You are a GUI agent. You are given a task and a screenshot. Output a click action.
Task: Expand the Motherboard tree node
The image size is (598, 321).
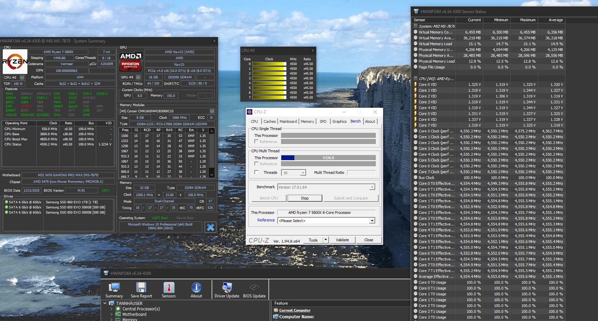click(x=112, y=314)
